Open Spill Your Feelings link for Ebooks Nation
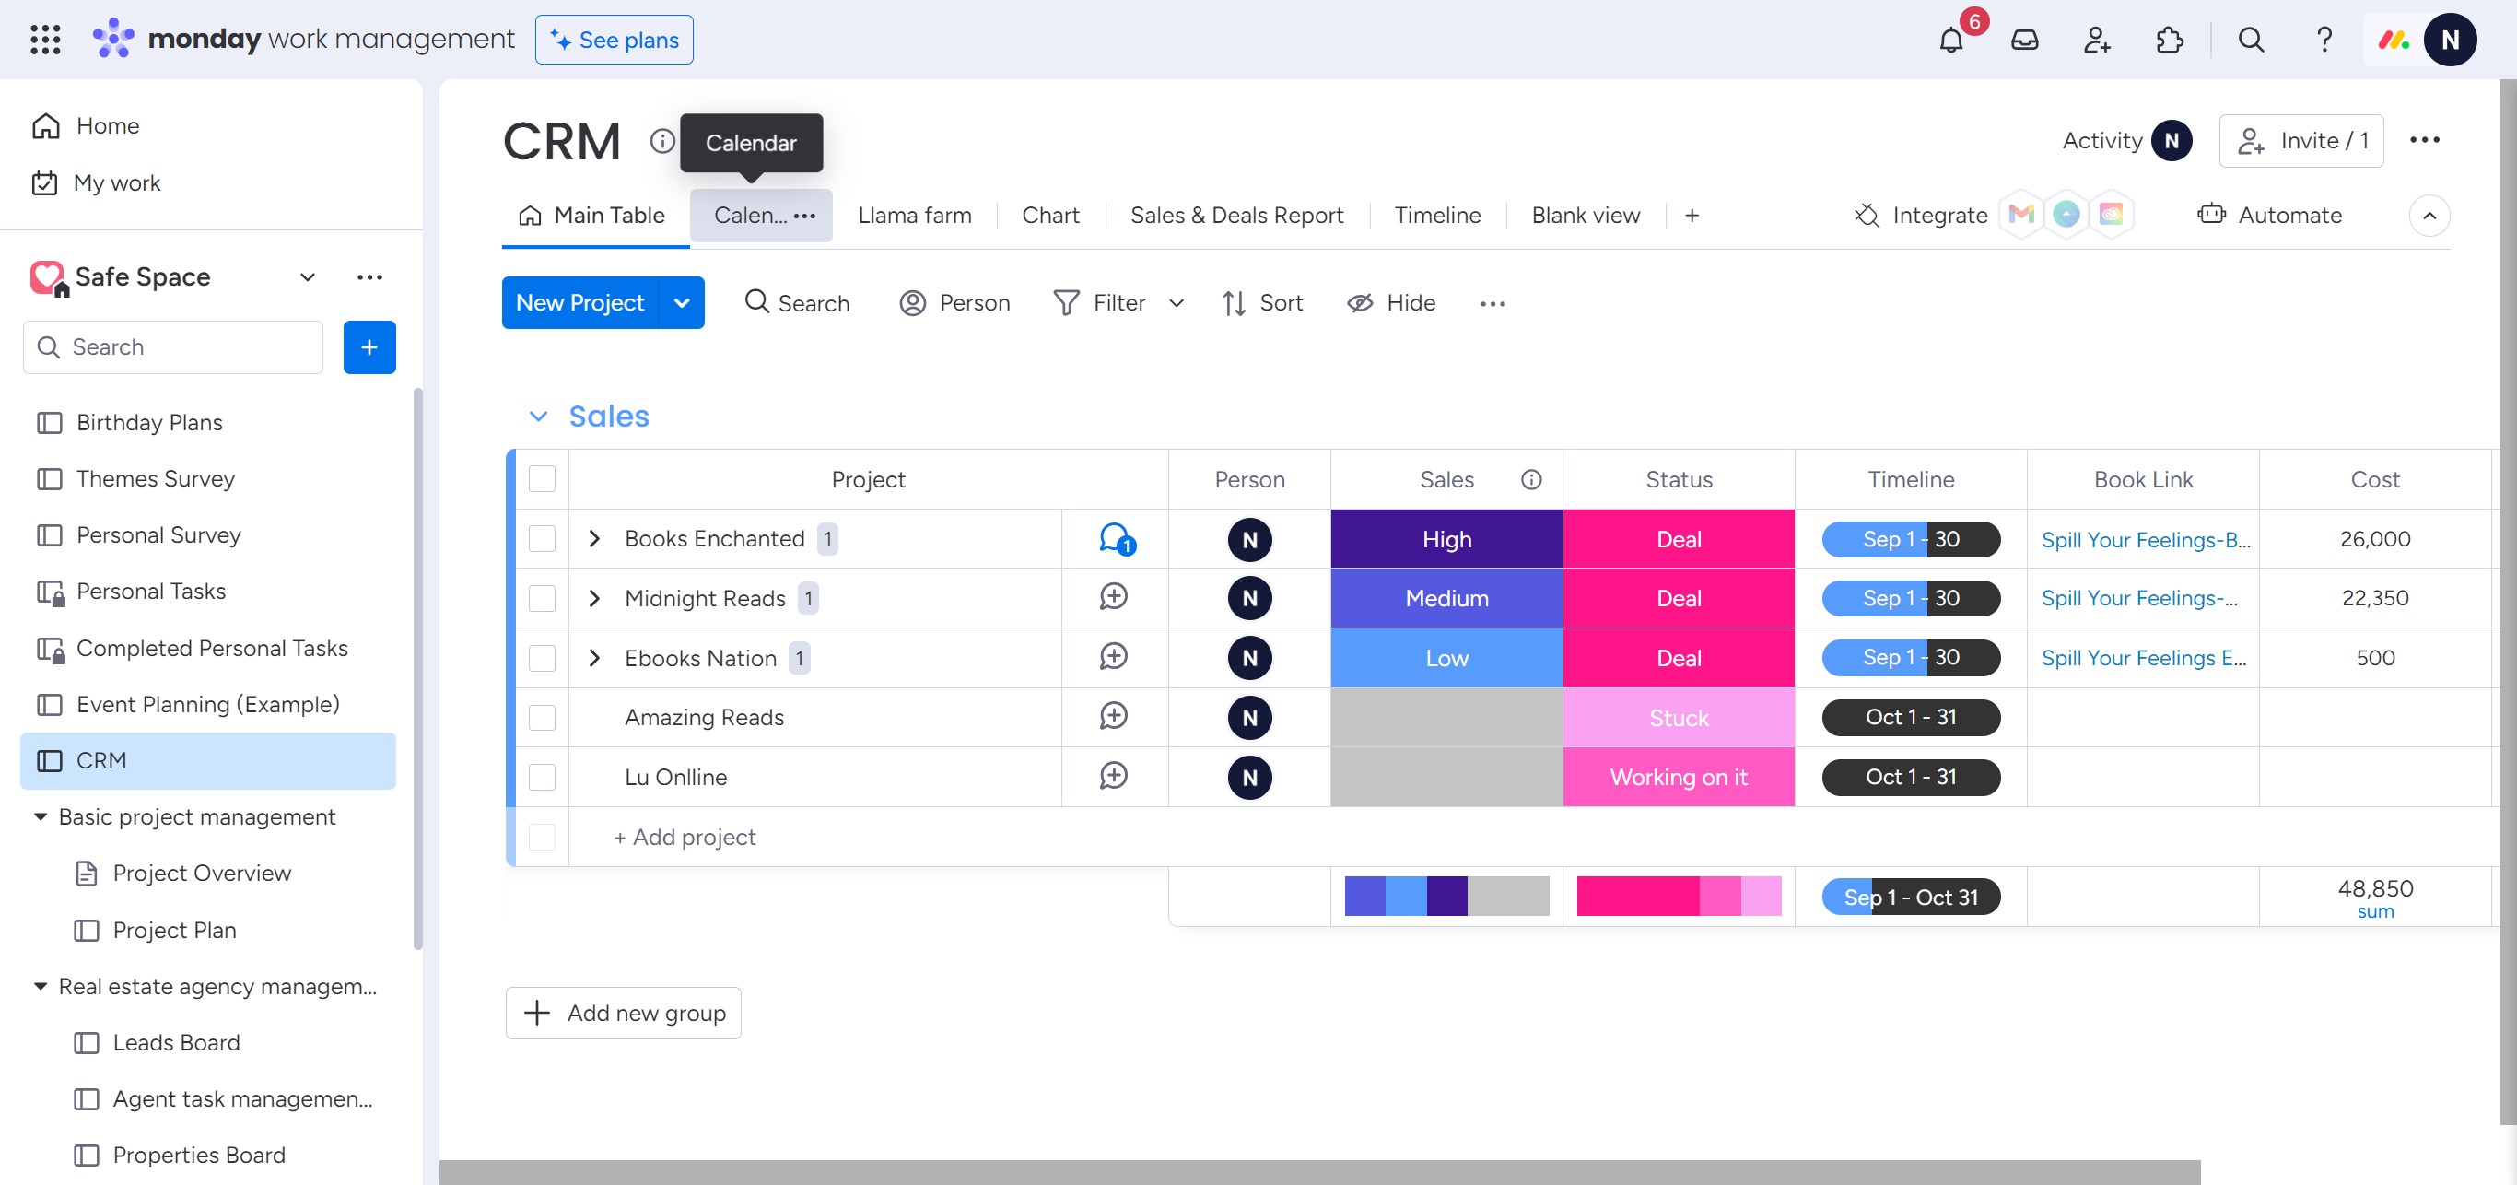2517x1185 pixels. (x=2143, y=658)
